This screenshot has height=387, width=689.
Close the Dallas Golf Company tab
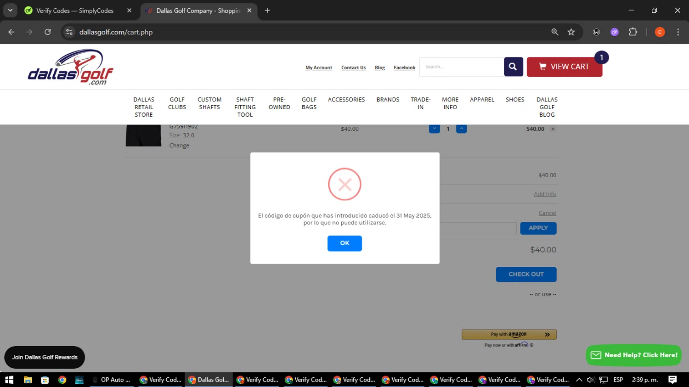coord(249,11)
